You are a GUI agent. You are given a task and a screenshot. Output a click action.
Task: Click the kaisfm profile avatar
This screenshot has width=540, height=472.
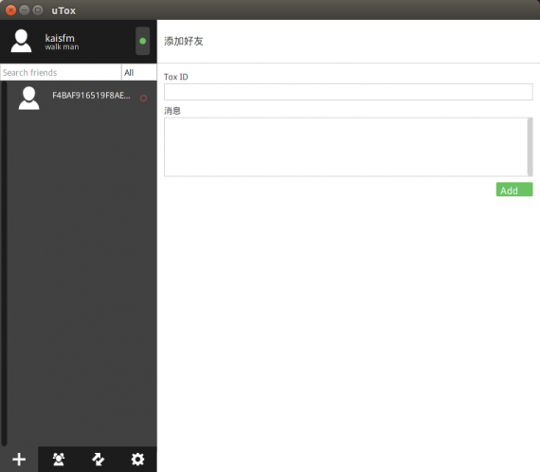pyautogui.click(x=21, y=41)
